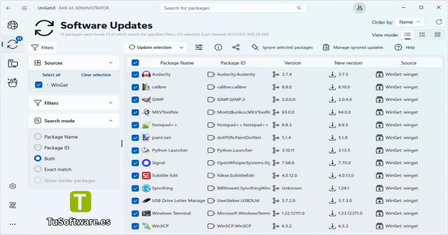Click the Windows Terminal app icon
The width and height of the screenshot is (448, 235).
point(146,213)
